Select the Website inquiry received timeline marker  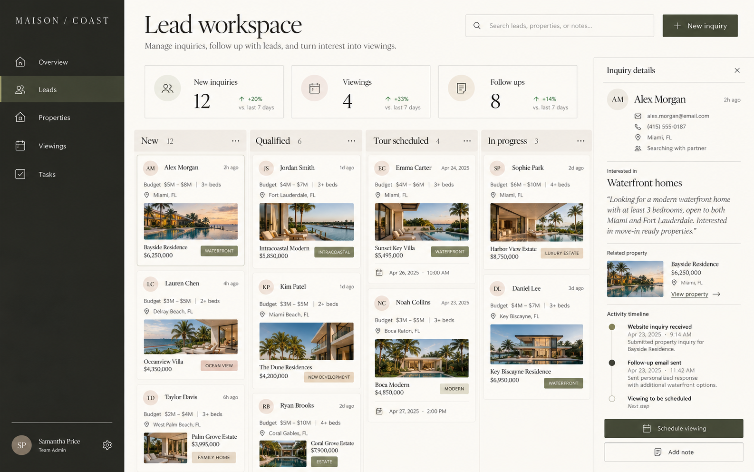[x=612, y=327]
